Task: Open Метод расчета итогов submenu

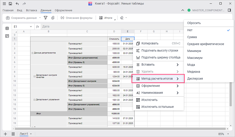Action: 158,79
